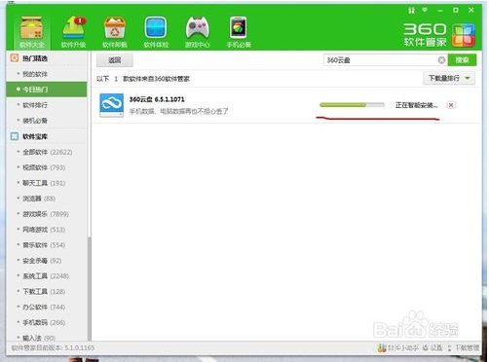Select 我的软件 in the sidebar

35,74
